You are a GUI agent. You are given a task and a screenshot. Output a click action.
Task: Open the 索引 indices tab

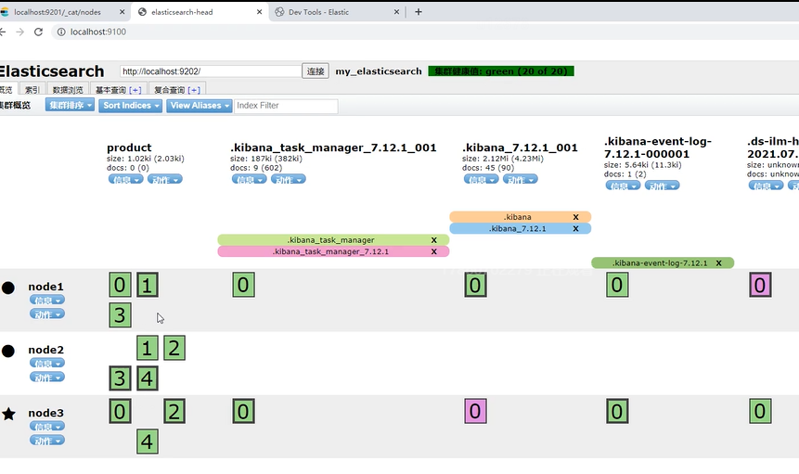pyautogui.click(x=32, y=90)
